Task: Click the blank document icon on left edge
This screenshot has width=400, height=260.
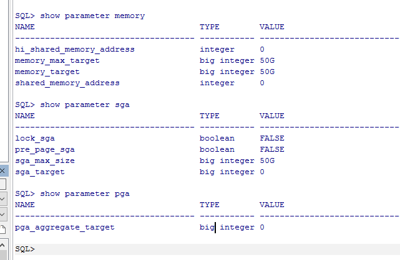Action: (x=2, y=229)
